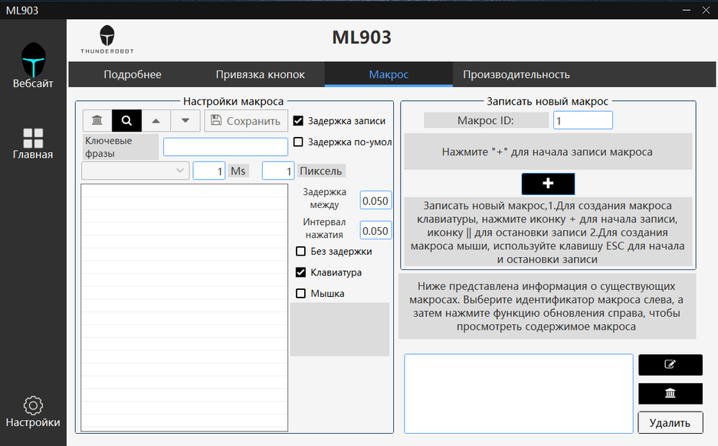Toggle Задержка записи checkbox

[298, 121]
